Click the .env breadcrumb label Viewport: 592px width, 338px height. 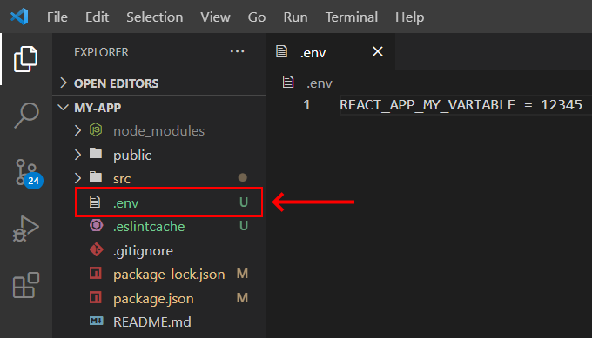[320, 83]
